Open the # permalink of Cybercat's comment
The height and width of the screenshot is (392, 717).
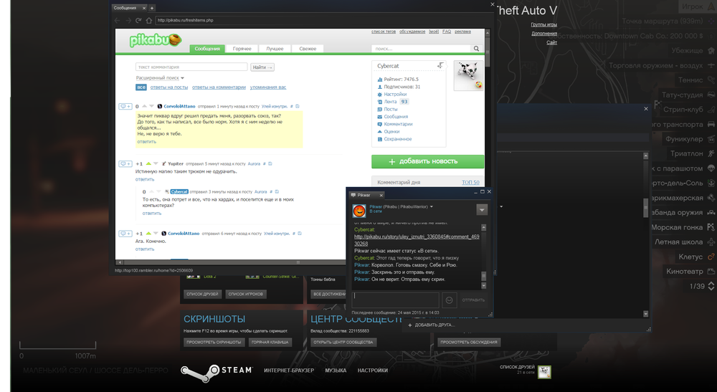tap(271, 192)
